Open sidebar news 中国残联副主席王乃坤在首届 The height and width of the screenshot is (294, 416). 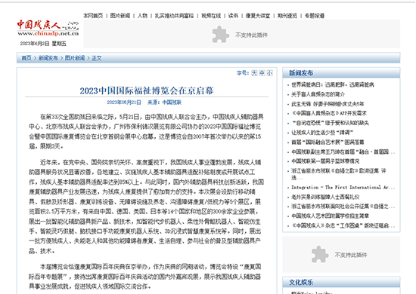click(343, 152)
